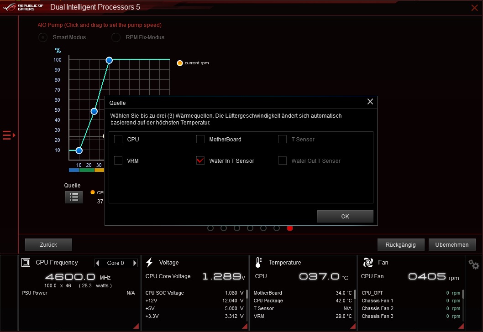The image size is (483, 332).
Task: Click the +12V voltage row
Action: 194,301
